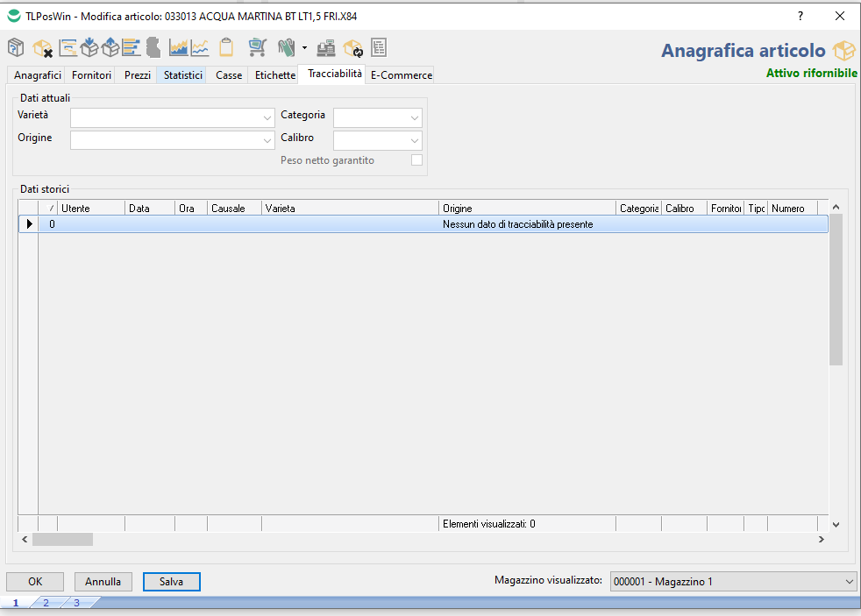Click the box with black X icon

click(42, 47)
